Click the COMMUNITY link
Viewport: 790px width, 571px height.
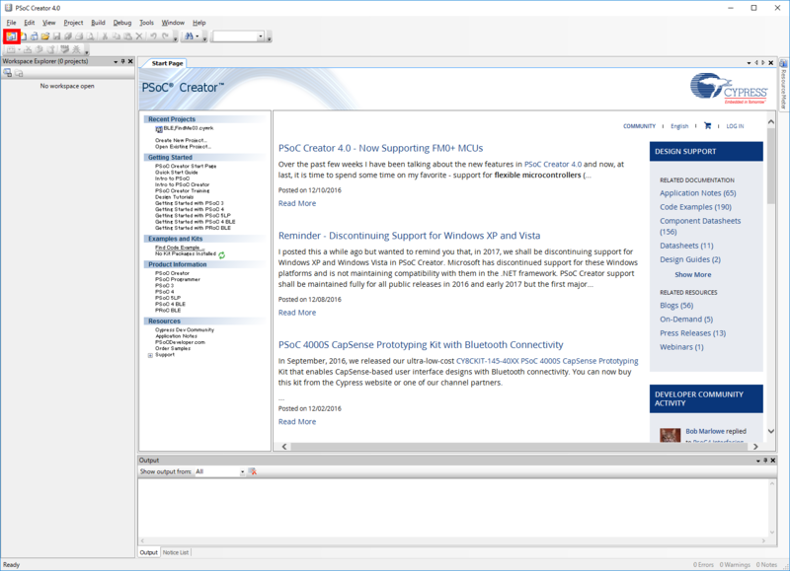coord(639,126)
